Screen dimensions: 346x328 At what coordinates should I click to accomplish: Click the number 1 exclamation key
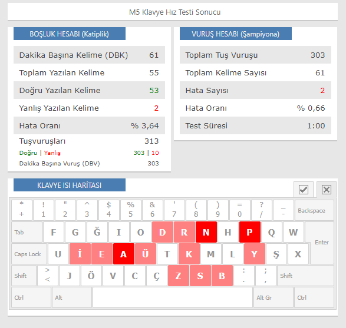point(44,210)
